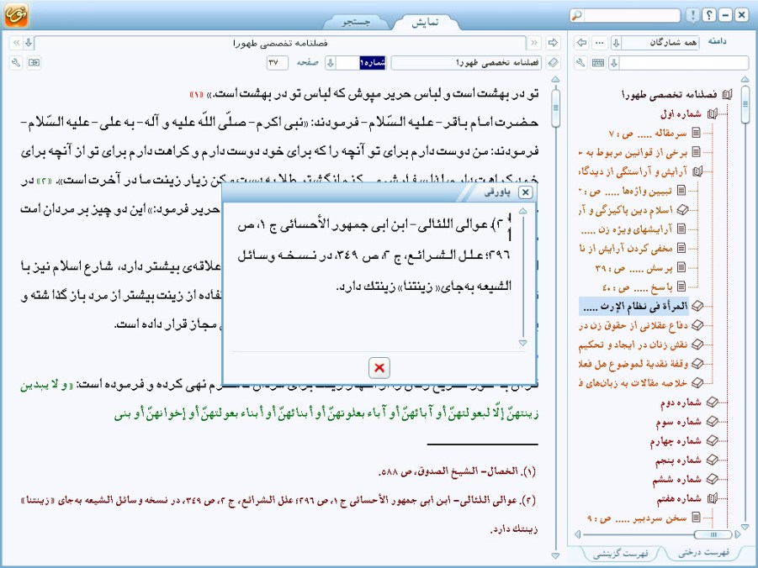758x568 pixels.
Task: Click the main text scrollbar down arrow
Action: [555, 555]
